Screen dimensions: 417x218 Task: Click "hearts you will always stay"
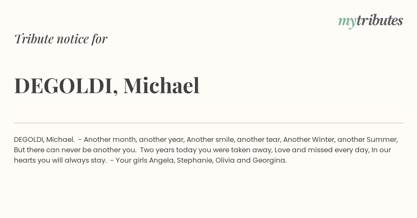tap(59, 161)
